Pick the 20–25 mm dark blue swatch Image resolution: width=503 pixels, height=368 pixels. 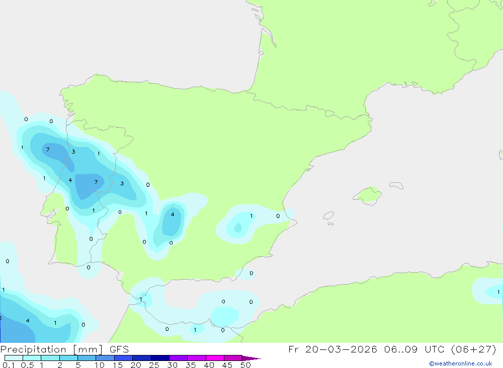[141, 358]
